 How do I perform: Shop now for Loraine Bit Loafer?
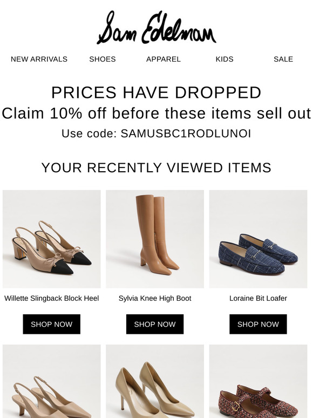258,324
